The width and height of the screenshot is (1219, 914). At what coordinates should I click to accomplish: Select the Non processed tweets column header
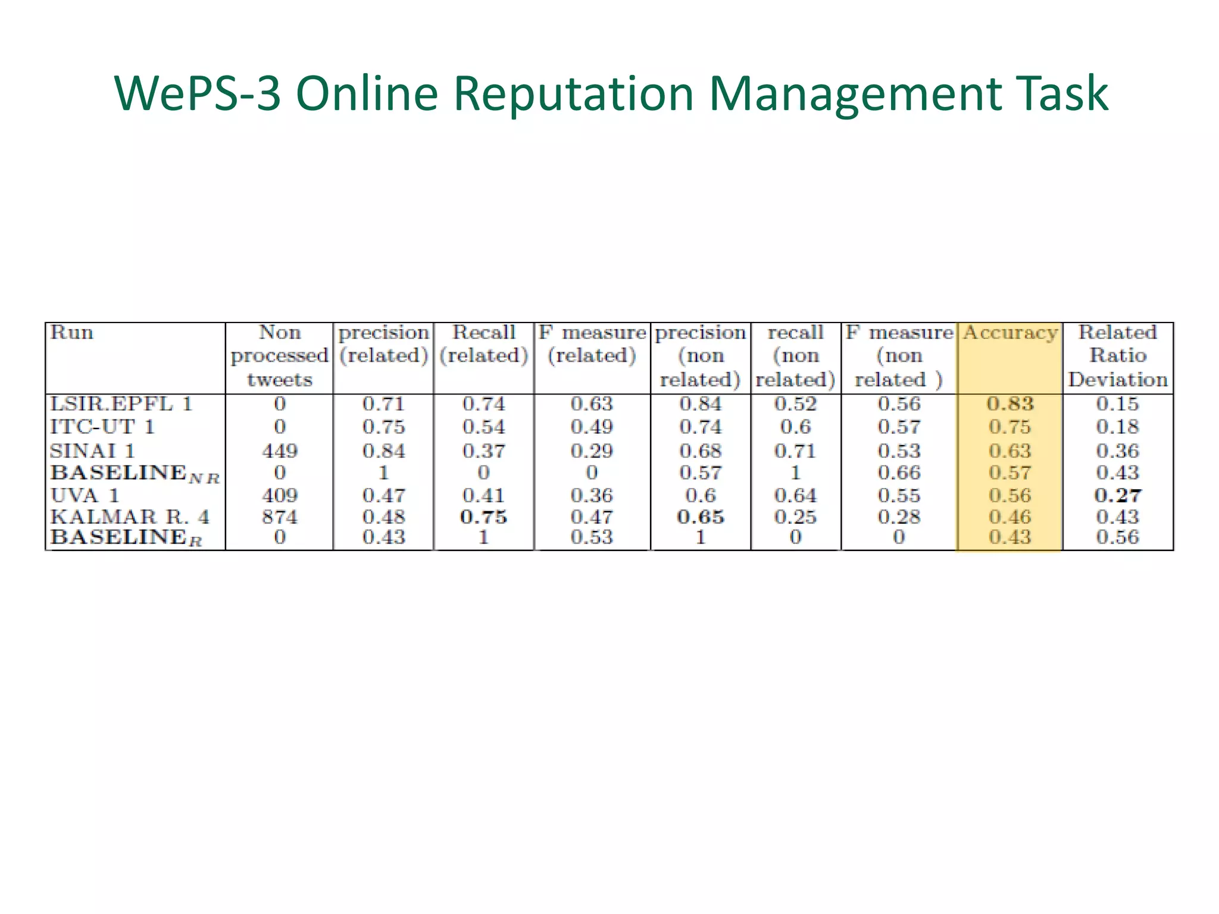[280, 356]
